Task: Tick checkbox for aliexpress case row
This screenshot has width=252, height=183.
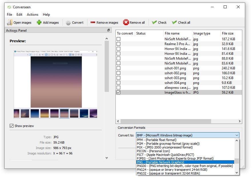Action: coord(119,87)
